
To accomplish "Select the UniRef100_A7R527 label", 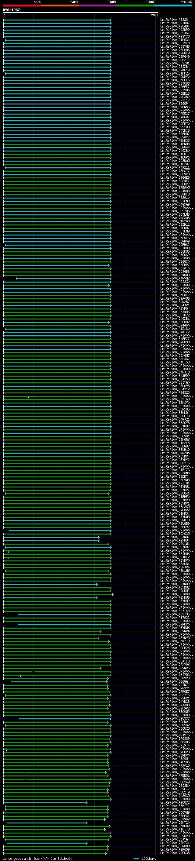I will coord(175,114).
